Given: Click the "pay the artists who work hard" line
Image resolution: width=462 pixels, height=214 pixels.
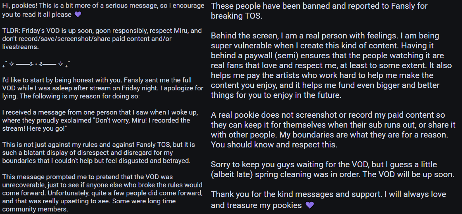Looking at the screenshot, I should click(278, 75).
